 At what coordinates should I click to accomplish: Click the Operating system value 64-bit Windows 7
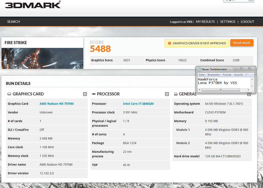pos(224,104)
